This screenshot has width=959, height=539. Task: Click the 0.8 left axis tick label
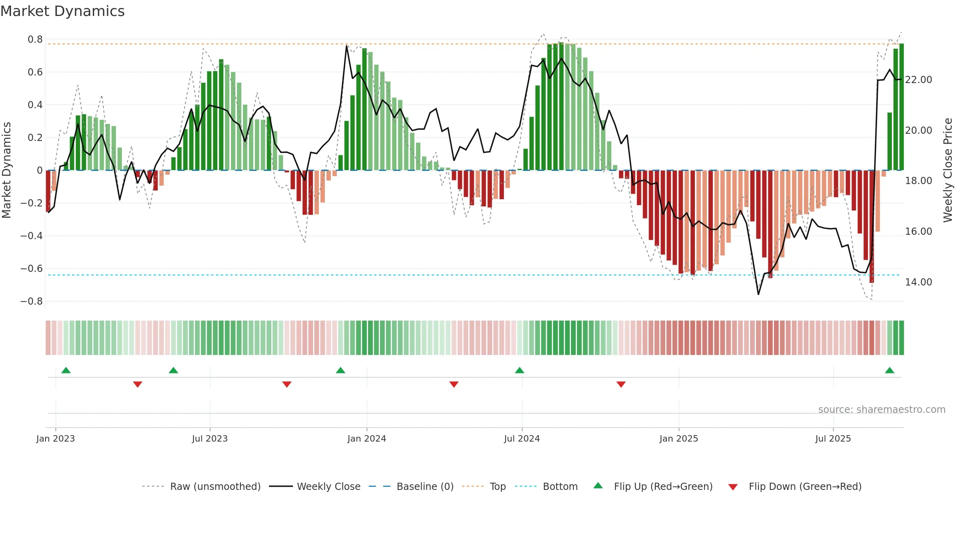[x=35, y=40]
